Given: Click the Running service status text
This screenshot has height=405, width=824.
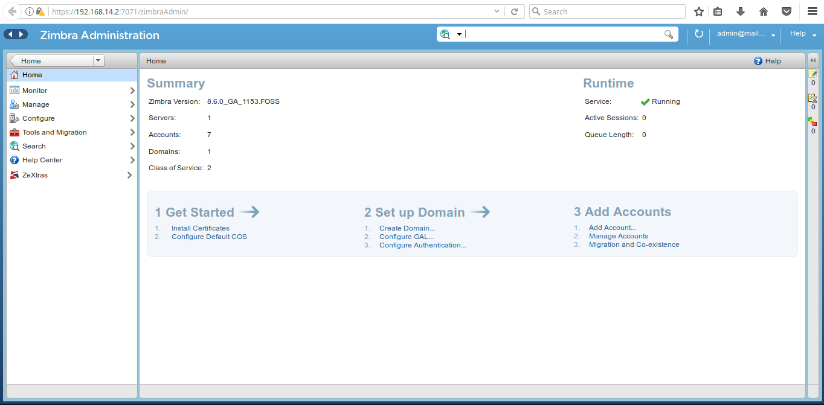Looking at the screenshot, I should pyautogui.click(x=666, y=101).
